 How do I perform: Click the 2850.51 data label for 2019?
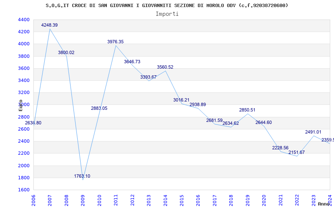coord(247,110)
